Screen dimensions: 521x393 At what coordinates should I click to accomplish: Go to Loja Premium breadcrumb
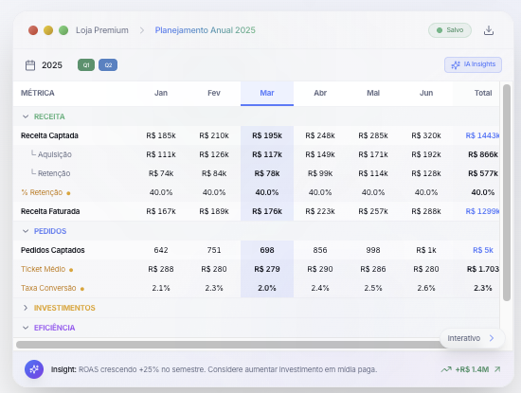tap(102, 30)
